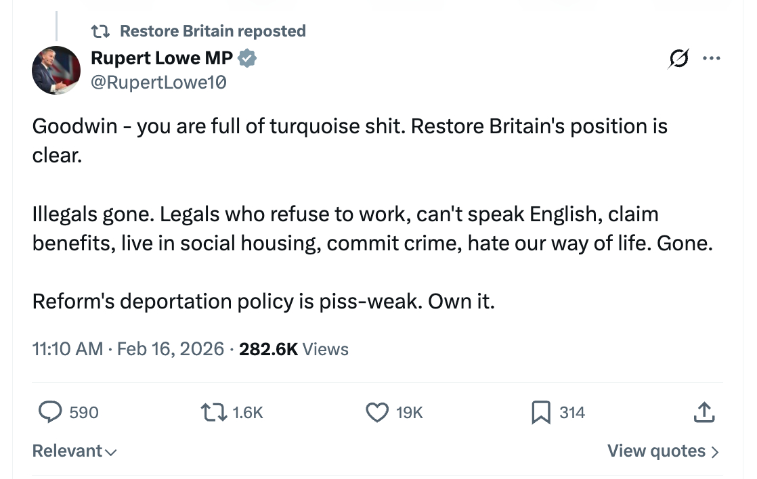Click the @RupertLowe10 handle
This screenshot has height=479, width=757.
tap(158, 83)
